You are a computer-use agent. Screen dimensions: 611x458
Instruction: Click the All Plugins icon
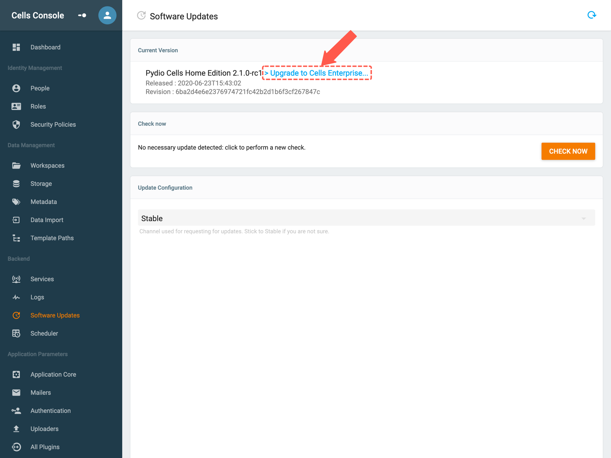tap(16, 447)
